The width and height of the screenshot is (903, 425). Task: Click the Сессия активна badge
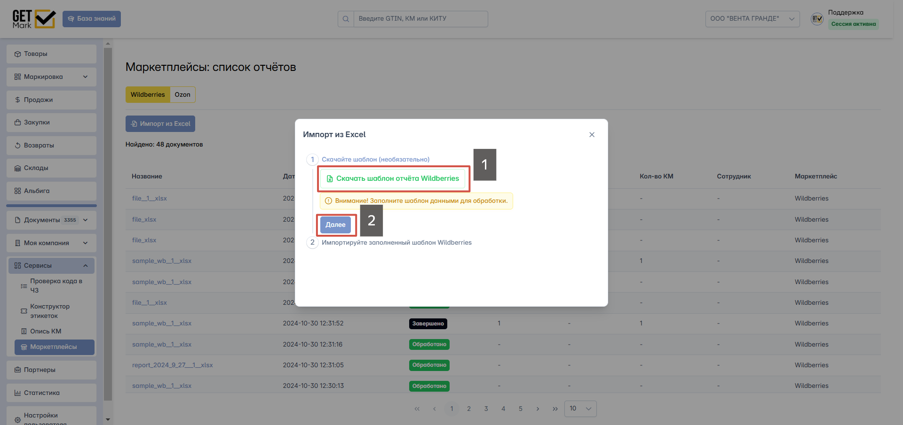(854, 24)
